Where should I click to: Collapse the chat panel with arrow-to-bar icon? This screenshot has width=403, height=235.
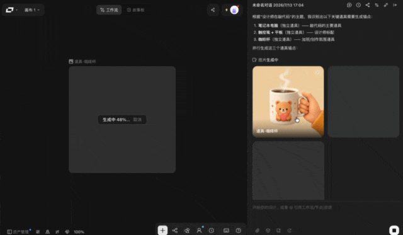pyautogui.click(x=395, y=5)
